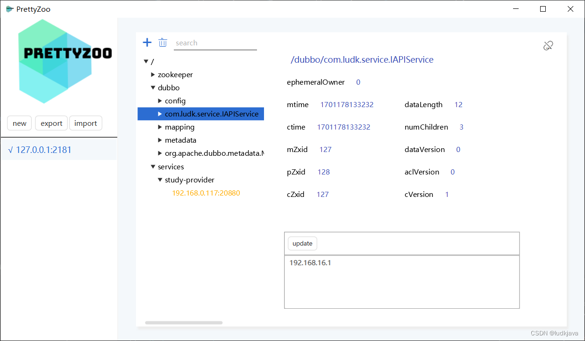Select the dubbo tree node

(169, 87)
